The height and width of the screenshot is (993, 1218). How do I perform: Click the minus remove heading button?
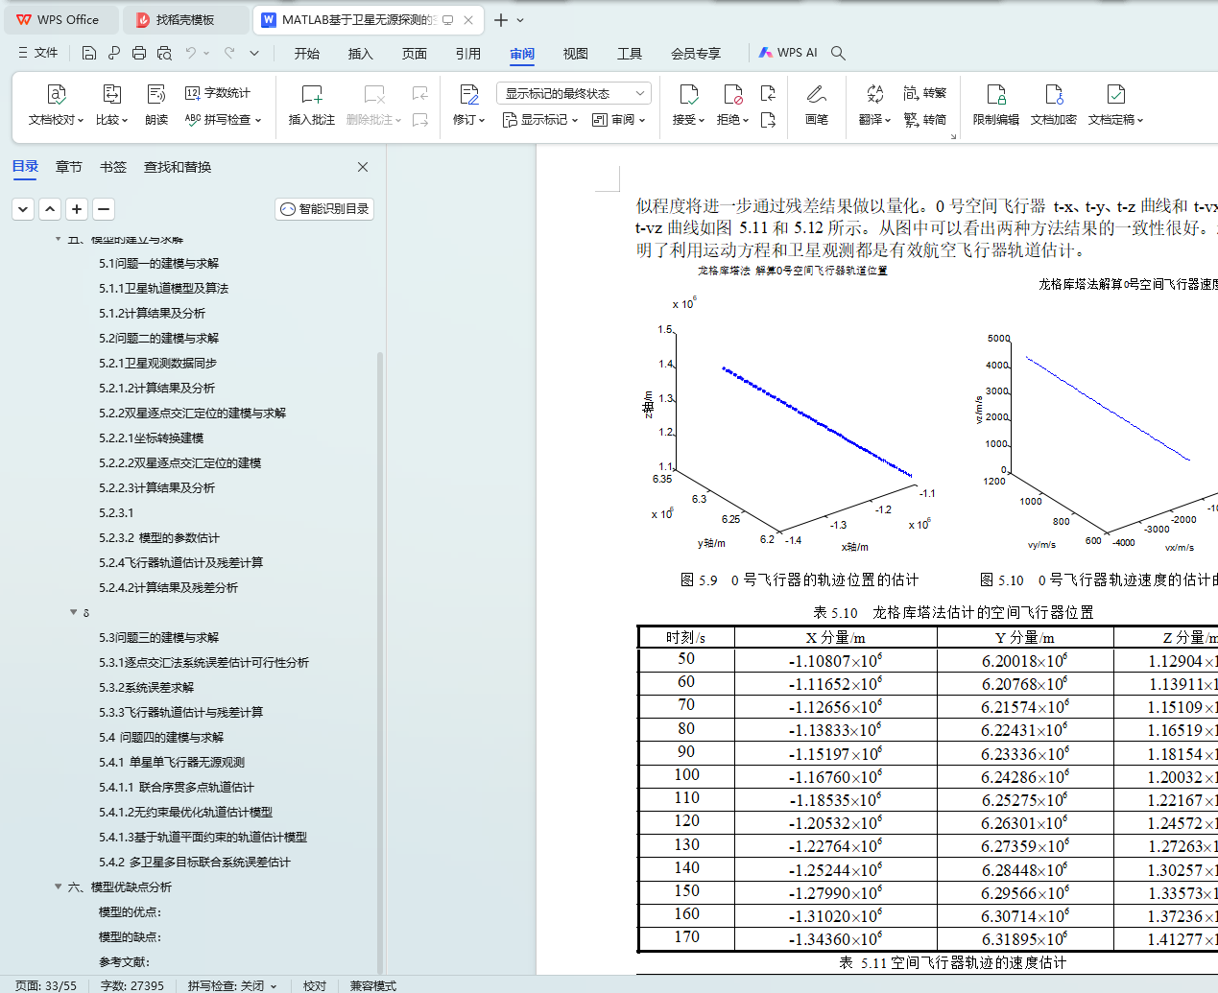[x=105, y=208]
